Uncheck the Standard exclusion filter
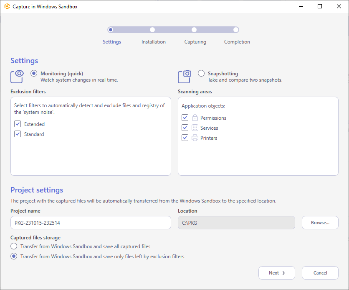 [x=18, y=134]
